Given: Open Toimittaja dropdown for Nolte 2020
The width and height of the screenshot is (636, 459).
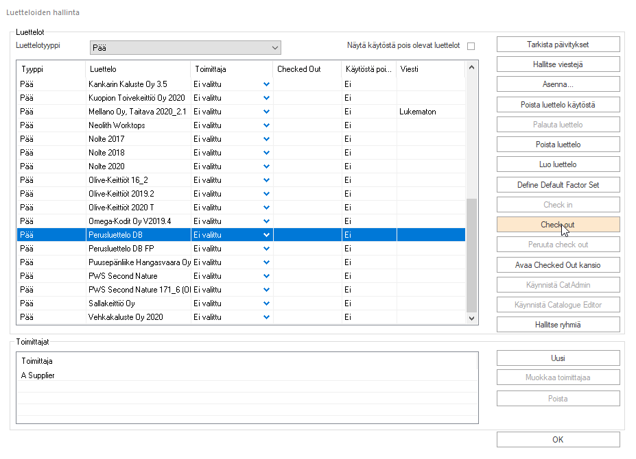Looking at the screenshot, I should click(266, 166).
